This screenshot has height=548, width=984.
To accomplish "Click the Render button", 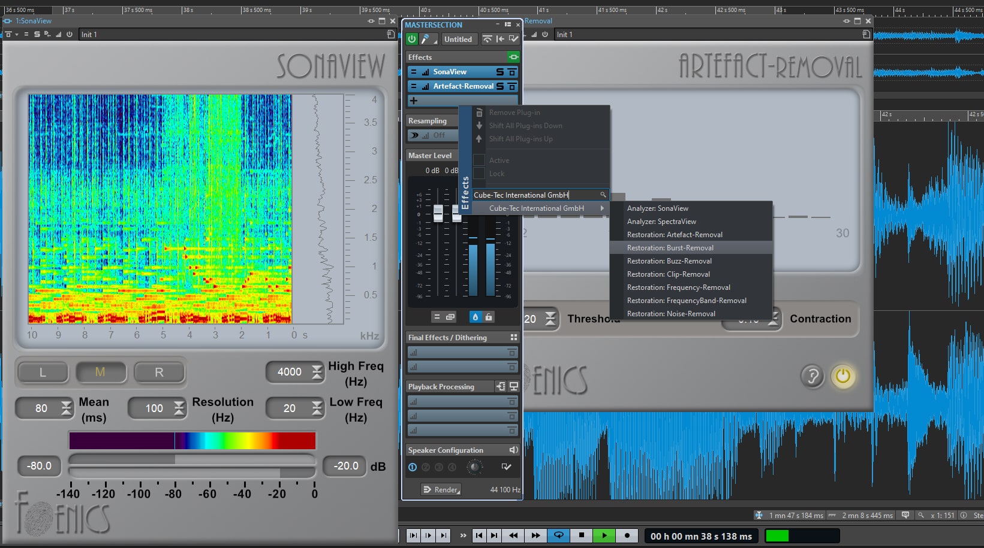I will coord(441,489).
